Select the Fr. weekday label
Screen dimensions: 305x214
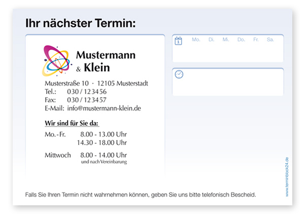point(256,39)
